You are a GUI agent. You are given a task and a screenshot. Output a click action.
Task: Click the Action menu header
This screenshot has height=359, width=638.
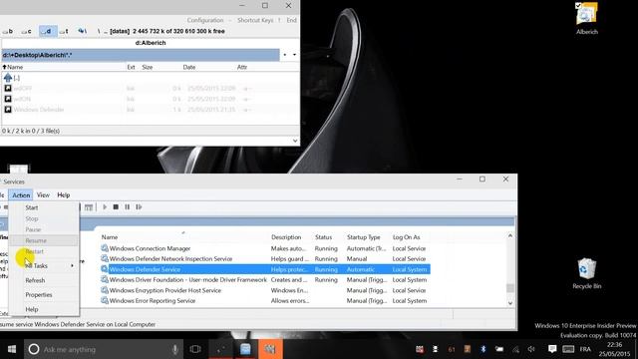pos(21,195)
